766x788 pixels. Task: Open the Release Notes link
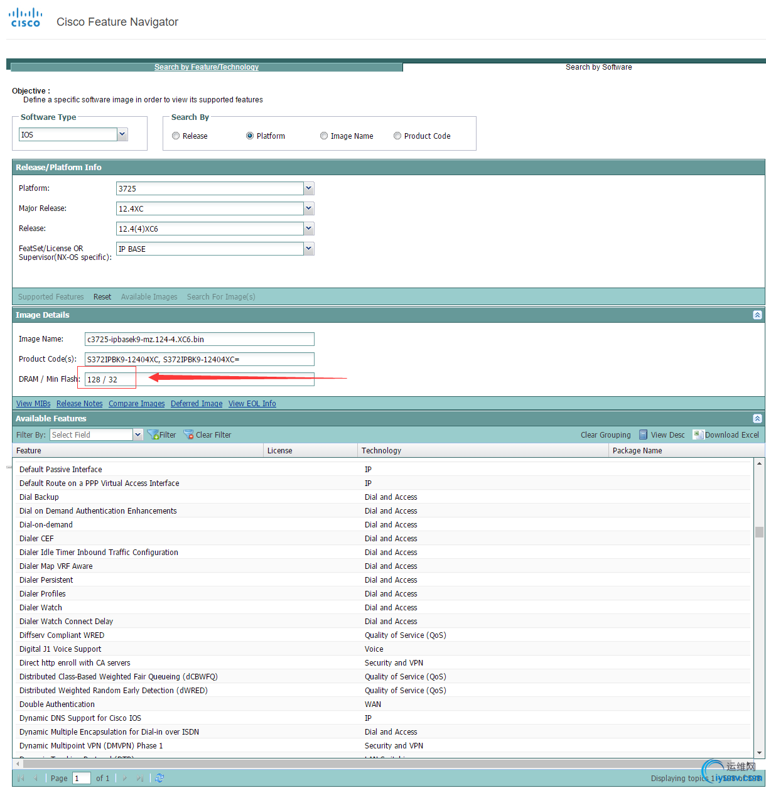click(79, 404)
